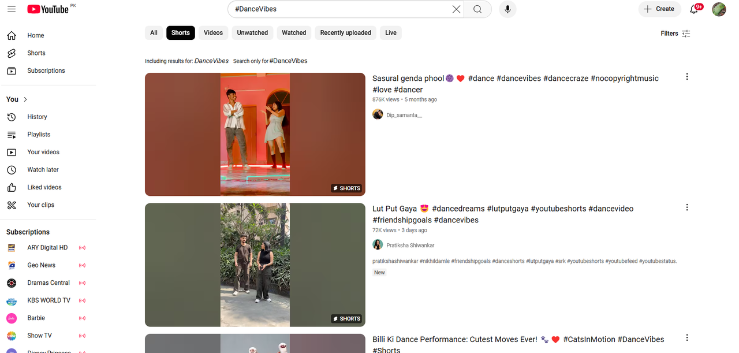
Task: Select the Live filter chip
Action: point(391,33)
